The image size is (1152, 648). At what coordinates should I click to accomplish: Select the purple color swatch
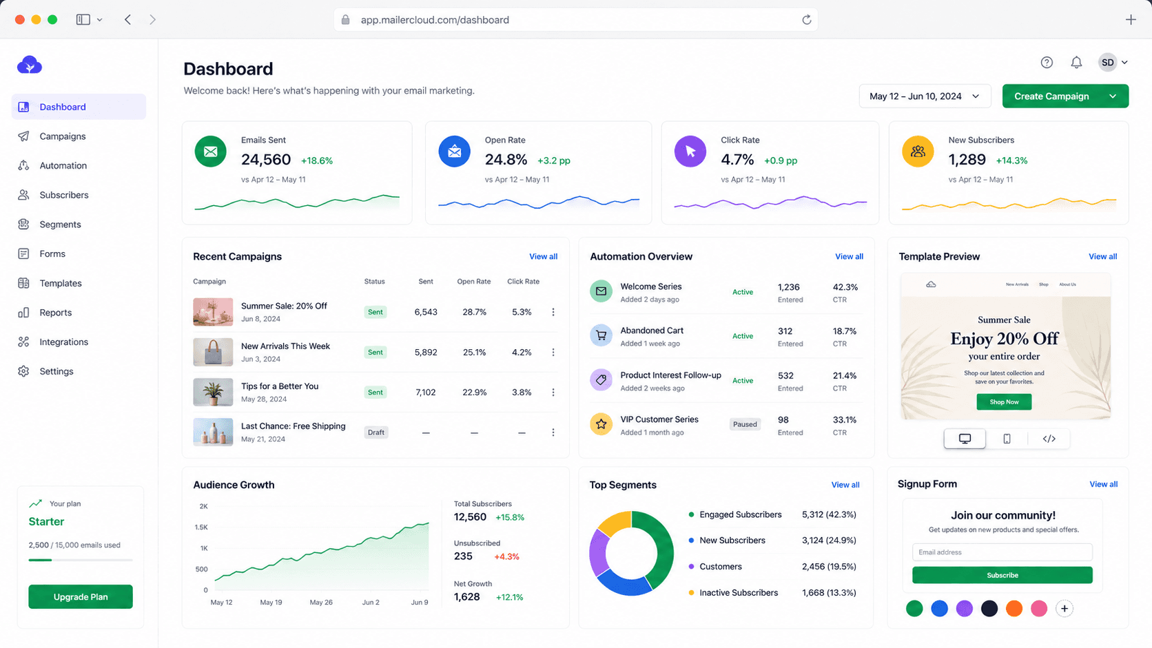click(x=965, y=609)
